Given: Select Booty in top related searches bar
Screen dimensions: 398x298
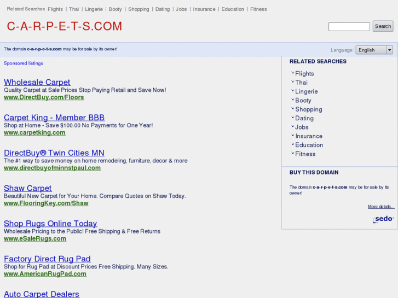Looking at the screenshot, I should (x=115, y=9).
